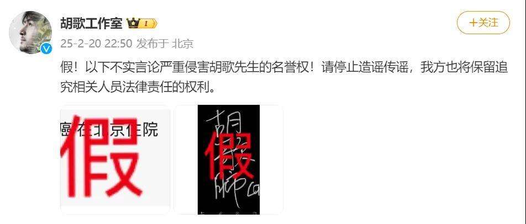Click the level 1 membership badge

pyautogui.click(x=148, y=23)
